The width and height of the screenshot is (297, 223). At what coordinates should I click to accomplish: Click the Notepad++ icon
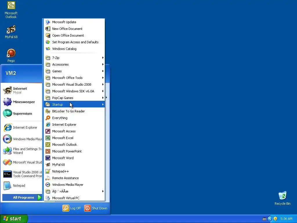pyautogui.click(x=48, y=171)
